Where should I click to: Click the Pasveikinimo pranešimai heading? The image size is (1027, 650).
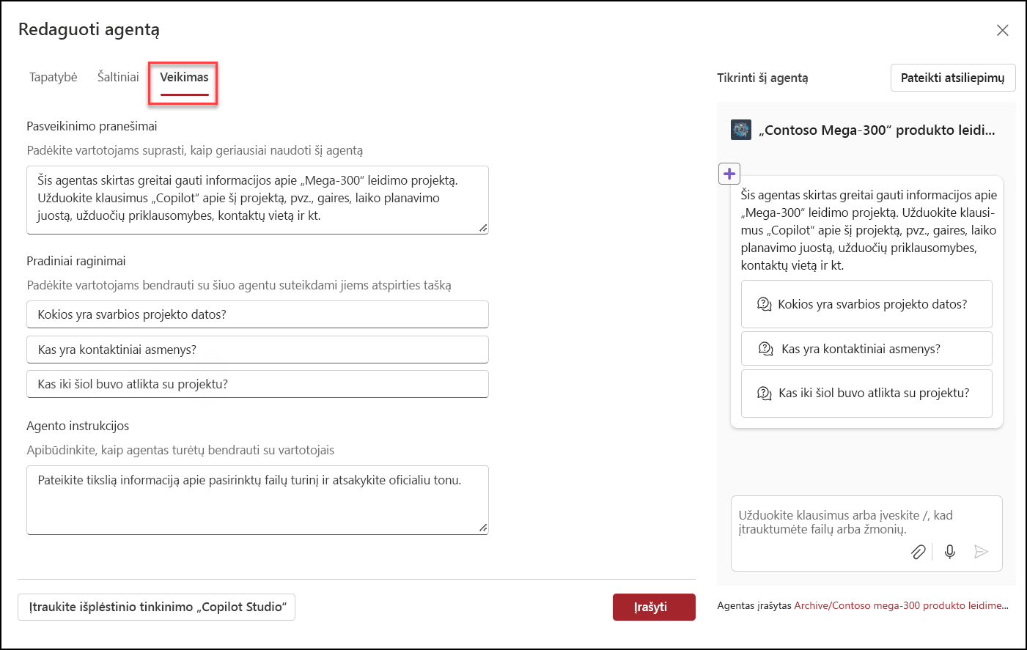coord(92,126)
